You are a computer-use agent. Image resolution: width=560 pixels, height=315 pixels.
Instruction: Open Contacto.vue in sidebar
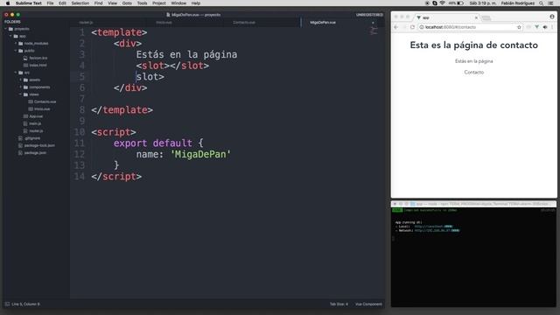click(x=45, y=101)
